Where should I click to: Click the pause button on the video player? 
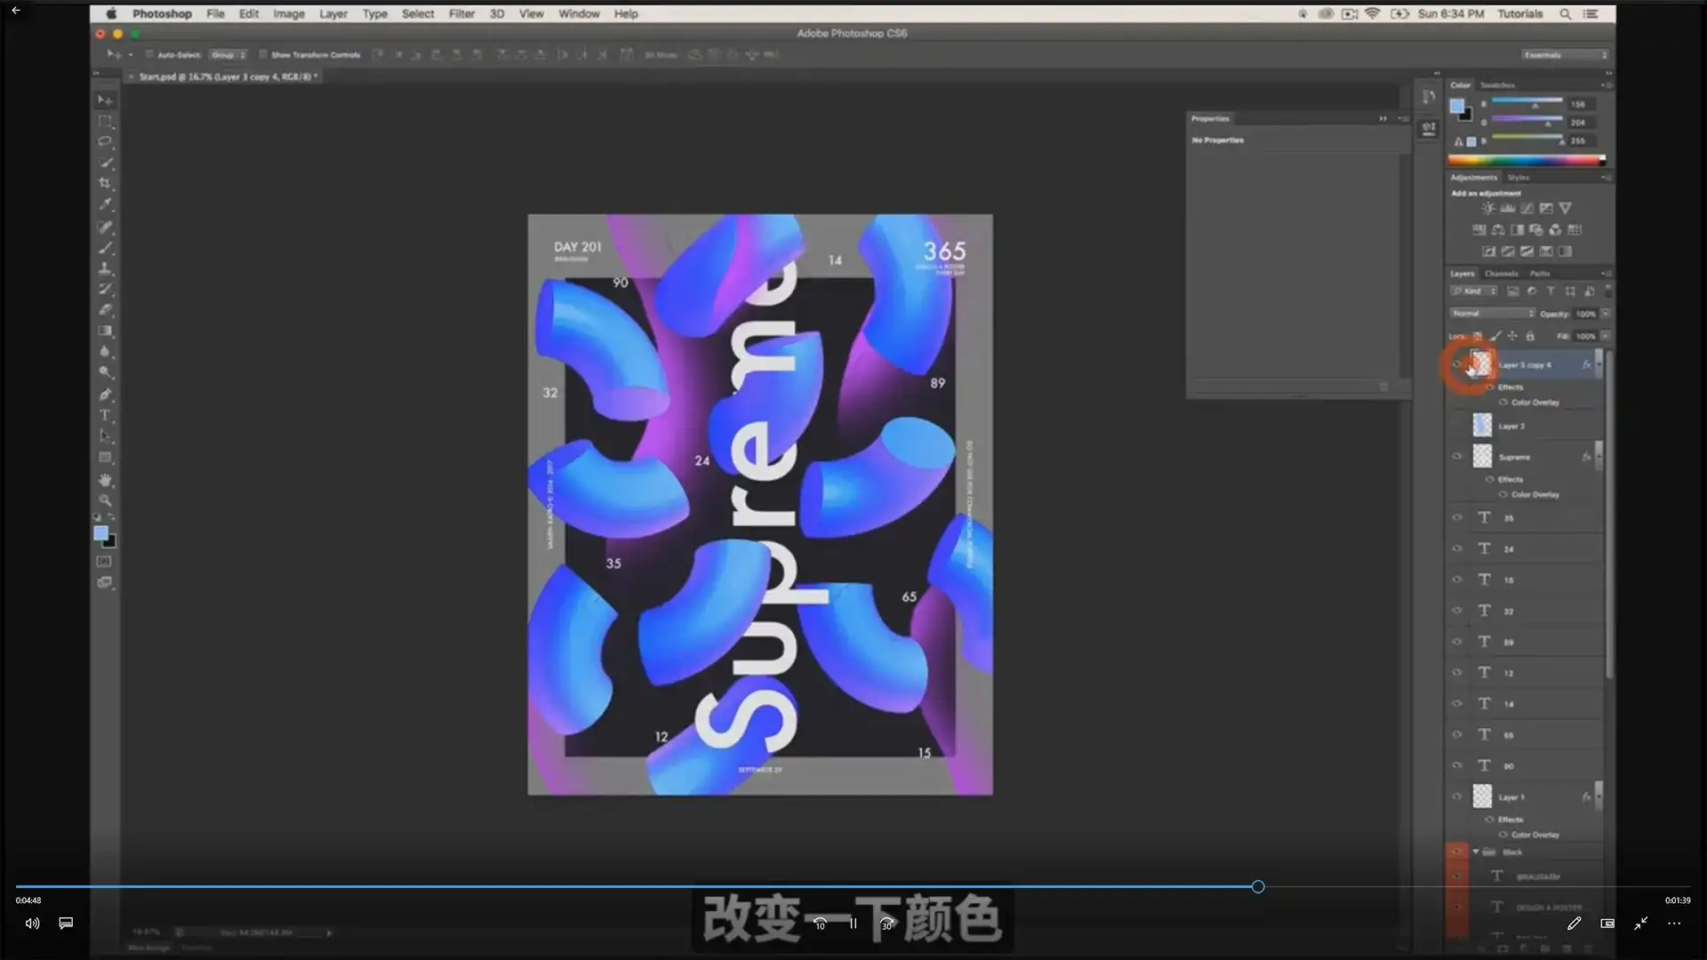(x=853, y=924)
